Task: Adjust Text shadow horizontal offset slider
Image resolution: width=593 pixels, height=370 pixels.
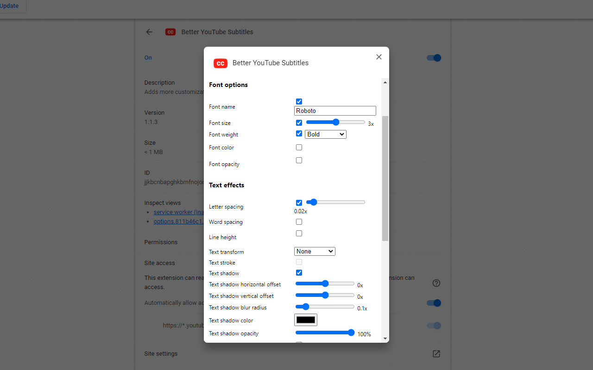Action: point(325,283)
